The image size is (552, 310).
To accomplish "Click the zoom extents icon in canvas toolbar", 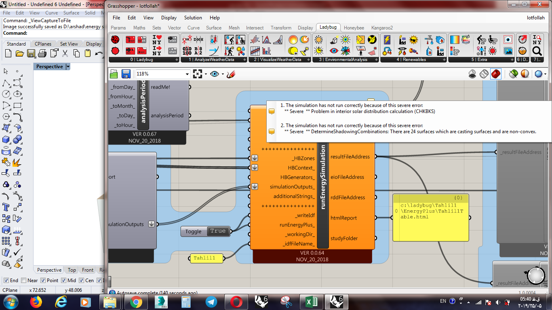I will tap(197, 74).
